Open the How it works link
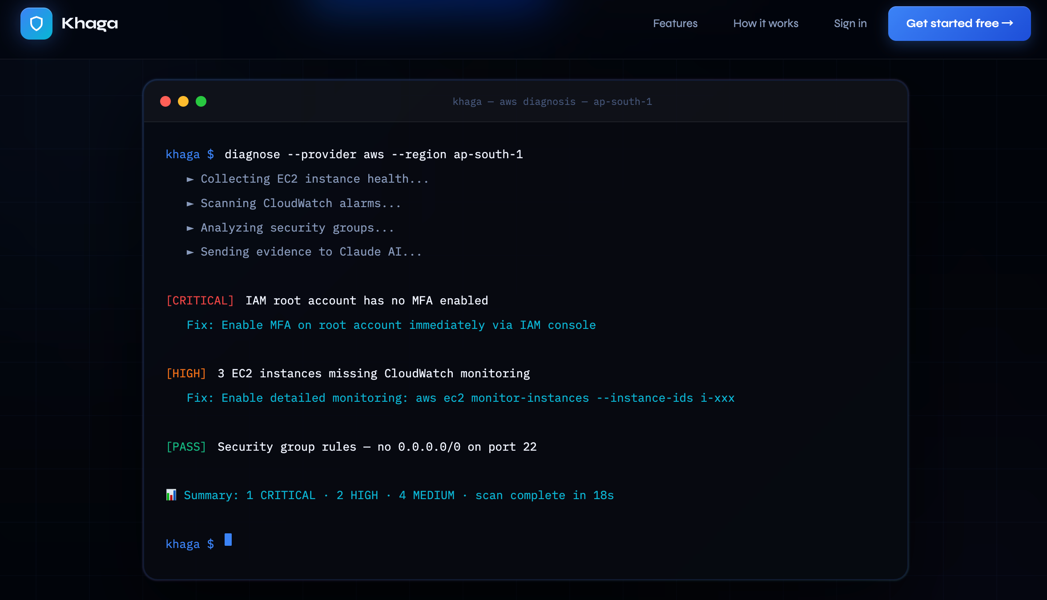Viewport: 1047px width, 600px height. click(765, 24)
